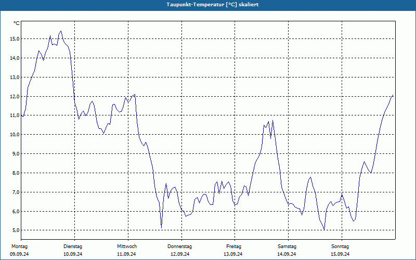
Task: Click the Mittwoch day label
Action: pyautogui.click(x=127, y=246)
